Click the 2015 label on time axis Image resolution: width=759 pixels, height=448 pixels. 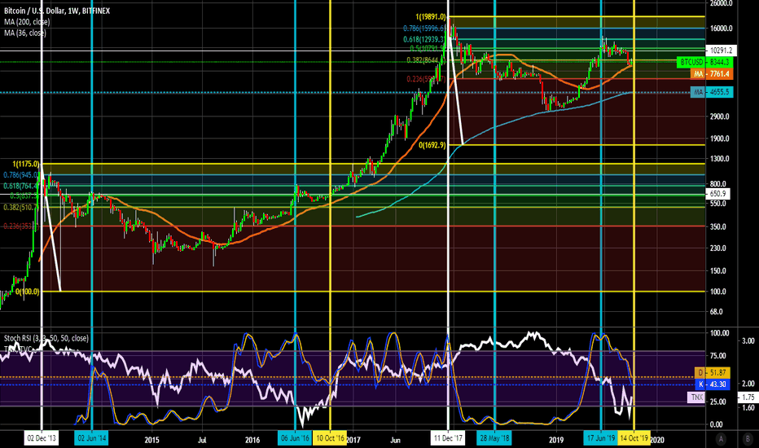tap(151, 440)
